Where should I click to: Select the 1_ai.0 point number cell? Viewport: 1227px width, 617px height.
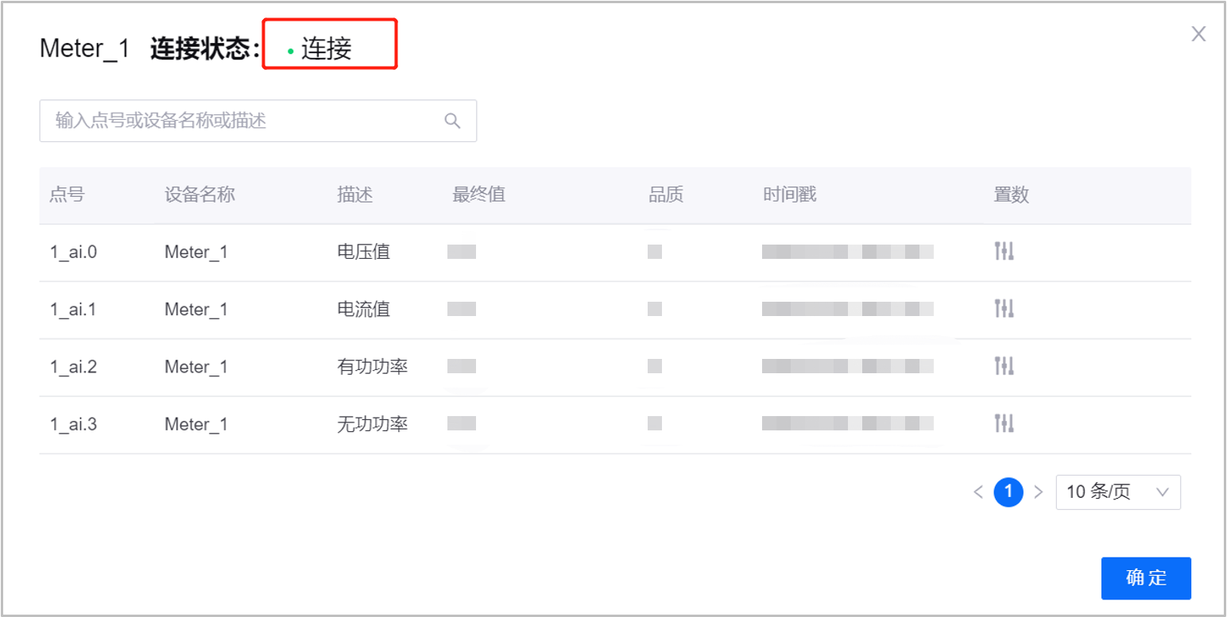point(73,253)
